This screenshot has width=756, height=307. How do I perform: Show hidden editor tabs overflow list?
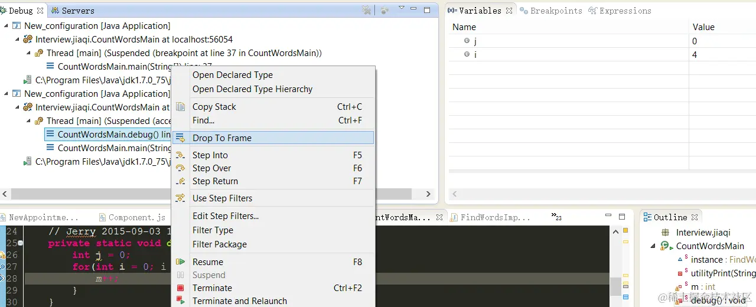click(557, 217)
